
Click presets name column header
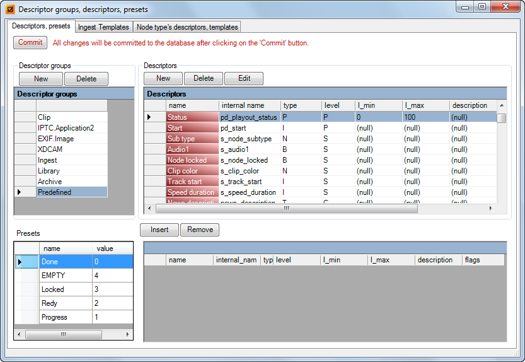(66, 248)
